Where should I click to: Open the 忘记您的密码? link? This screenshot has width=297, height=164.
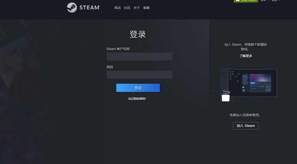click(137, 99)
